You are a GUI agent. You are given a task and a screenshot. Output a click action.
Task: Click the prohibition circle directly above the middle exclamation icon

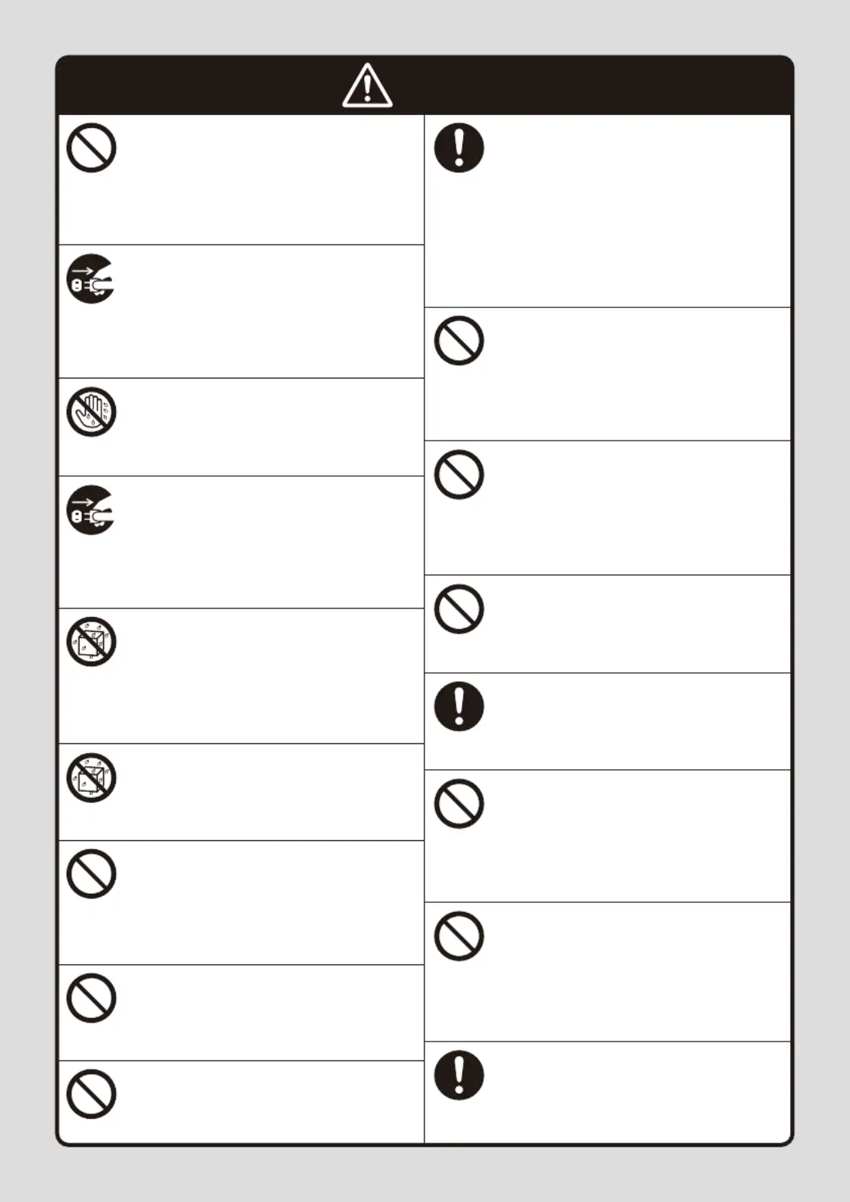(459, 609)
